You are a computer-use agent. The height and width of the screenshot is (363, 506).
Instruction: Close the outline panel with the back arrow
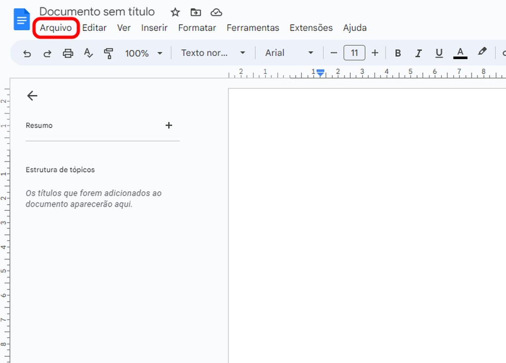32,96
